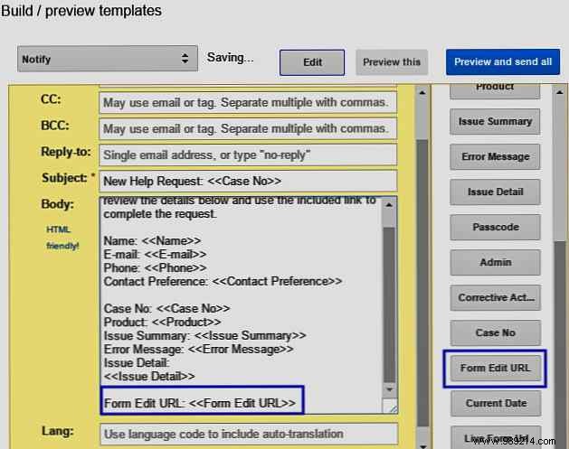Viewport: 569px width, 449px height.
Task: Insert the Current Date tag
Action: 495,404
